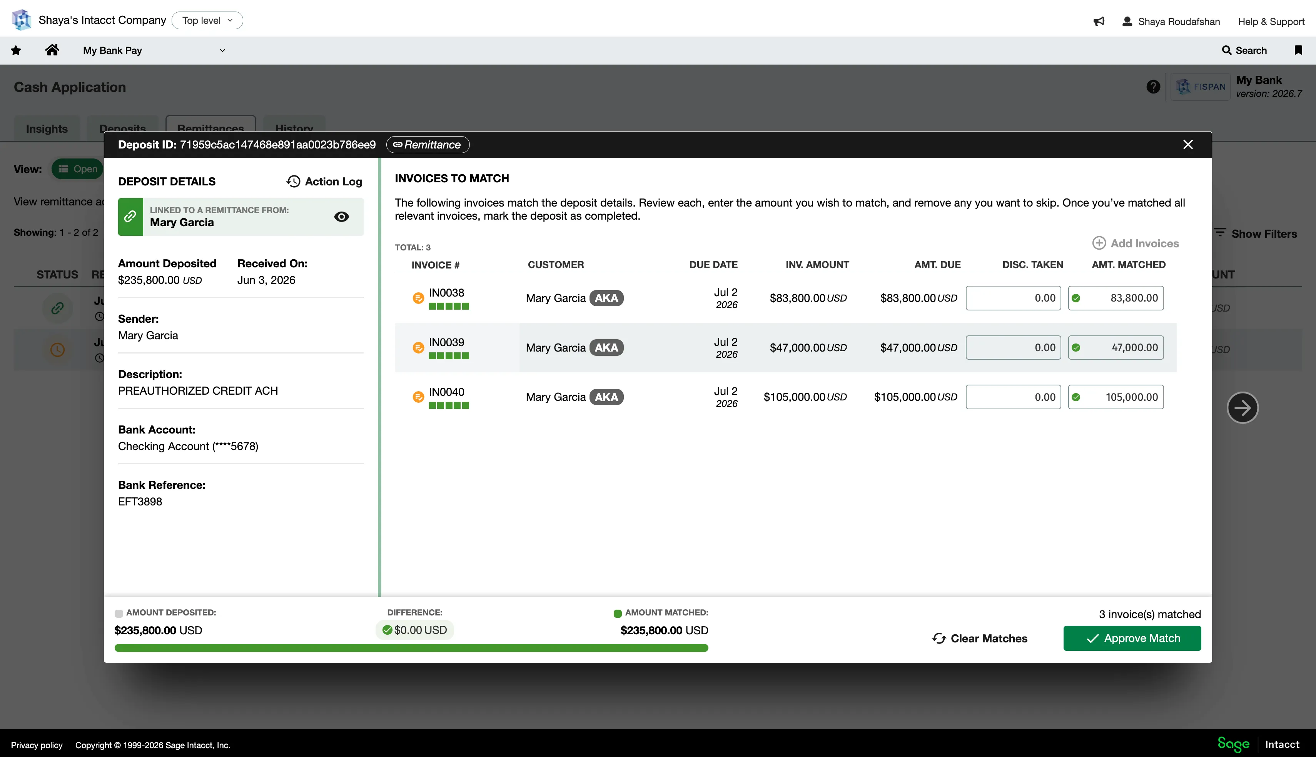
Task: Click the orange status icon beside IN0039
Action: 418,347
